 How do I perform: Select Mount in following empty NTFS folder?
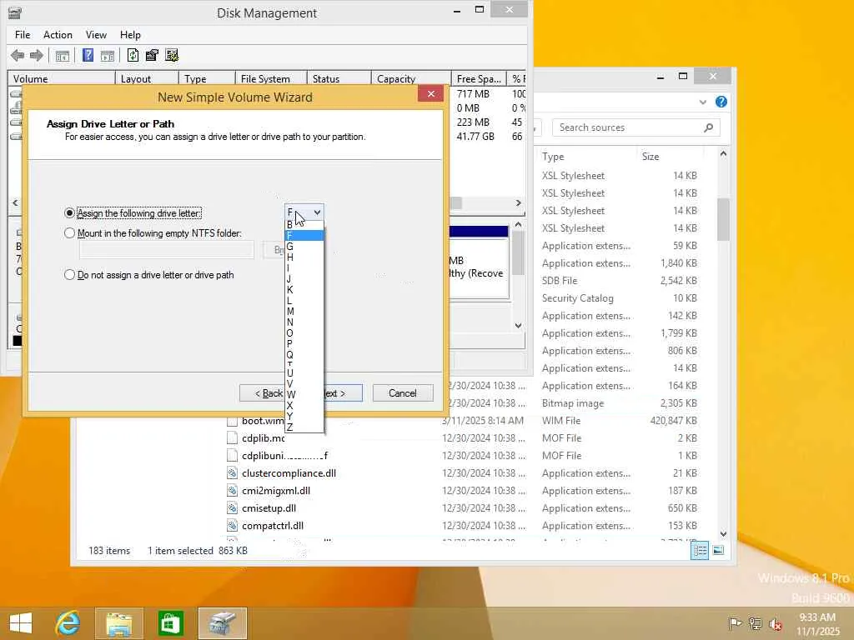[69, 233]
